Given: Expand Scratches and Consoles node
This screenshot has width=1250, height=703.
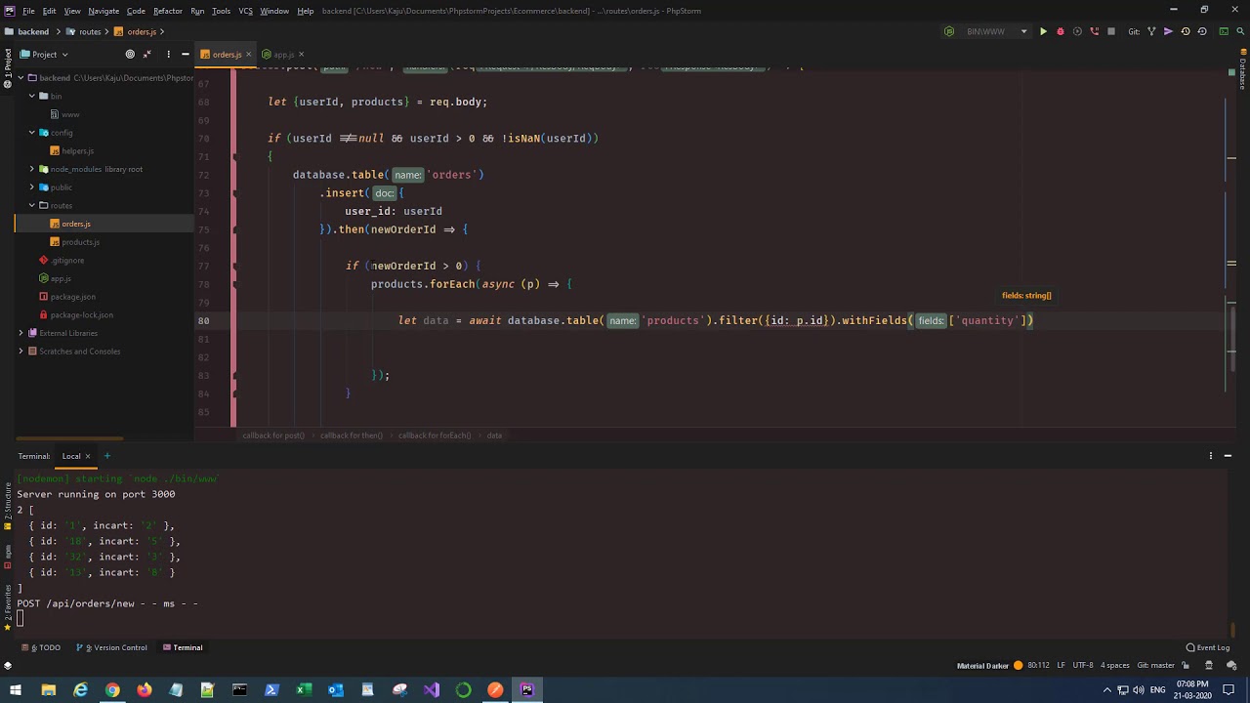Looking at the screenshot, I should pyautogui.click(x=21, y=351).
